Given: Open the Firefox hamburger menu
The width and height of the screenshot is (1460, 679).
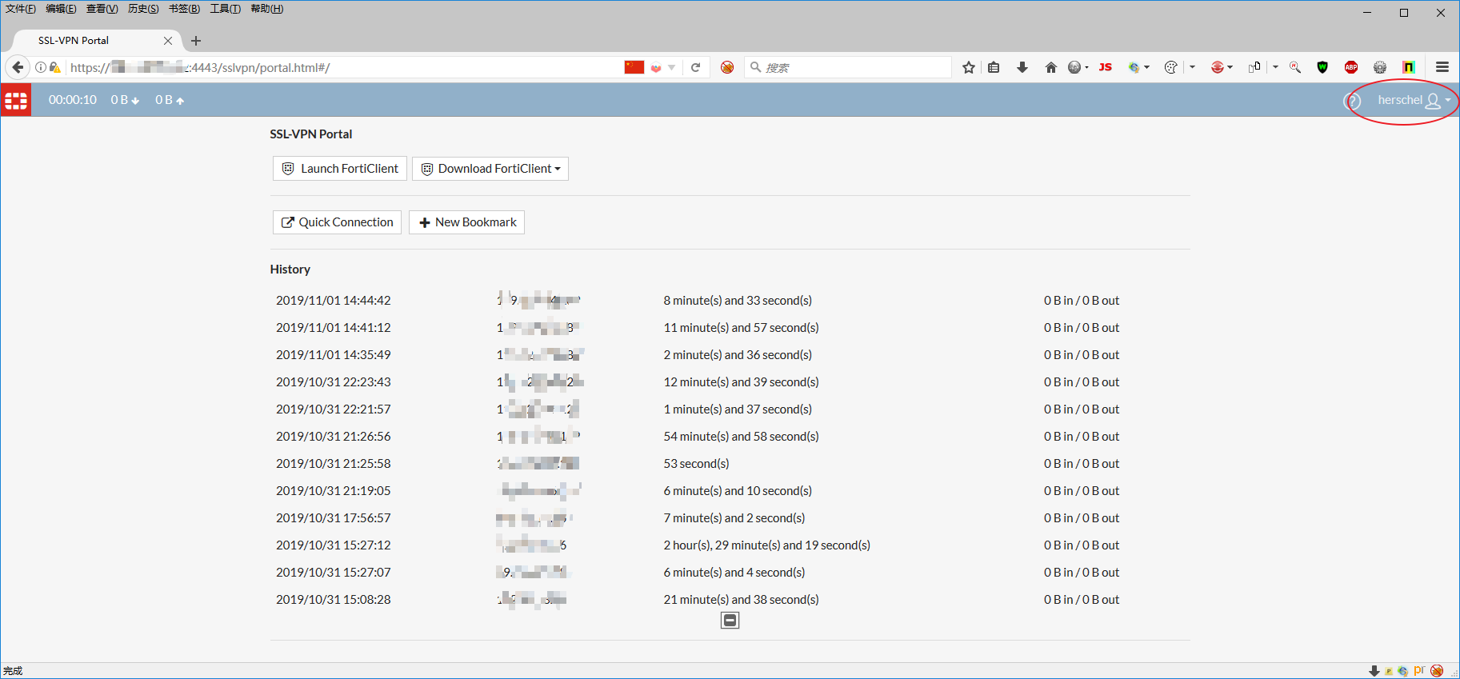Looking at the screenshot, I should click(x=1442, y=67).
